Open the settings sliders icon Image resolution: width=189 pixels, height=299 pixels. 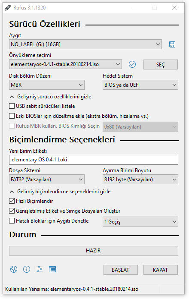pos(40,269)
